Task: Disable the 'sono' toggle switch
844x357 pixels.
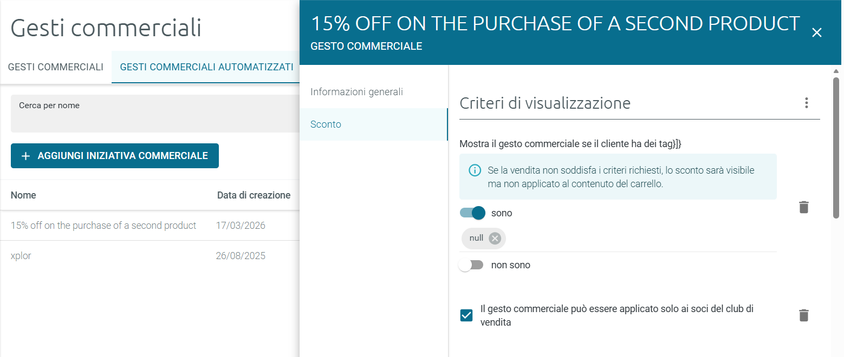Action: click(472, 213)
